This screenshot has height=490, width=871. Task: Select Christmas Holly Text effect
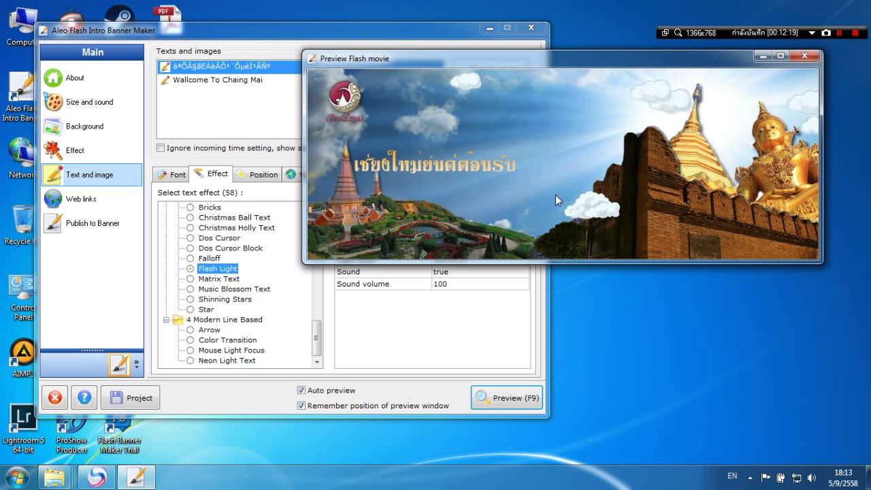tap(236, 227)
